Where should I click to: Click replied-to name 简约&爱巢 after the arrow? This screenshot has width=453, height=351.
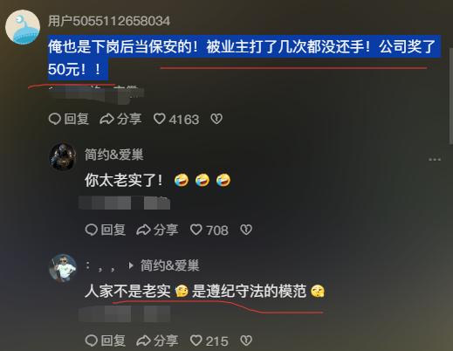(x=170, y=265)
